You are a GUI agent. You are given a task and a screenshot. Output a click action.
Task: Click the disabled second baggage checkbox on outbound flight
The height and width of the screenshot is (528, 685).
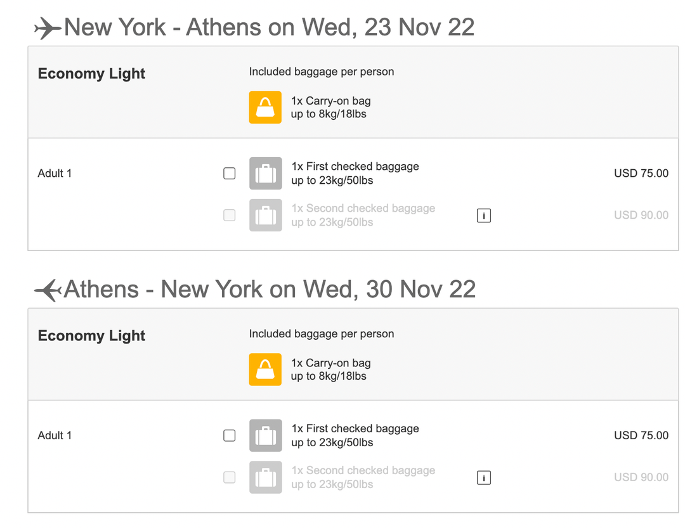click(x=229, y=216)
